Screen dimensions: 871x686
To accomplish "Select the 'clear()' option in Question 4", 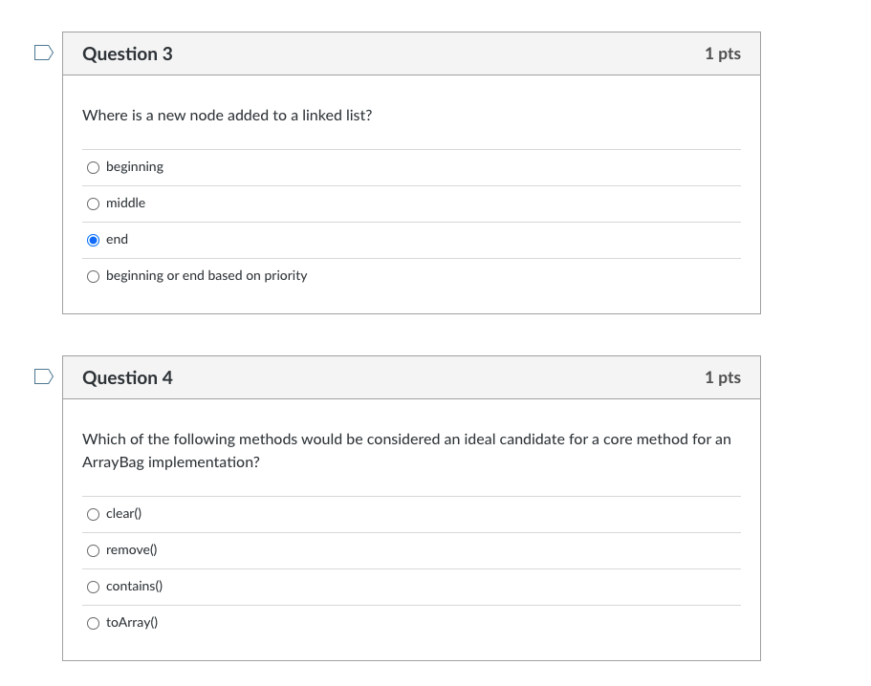I will tap(93, 514).
